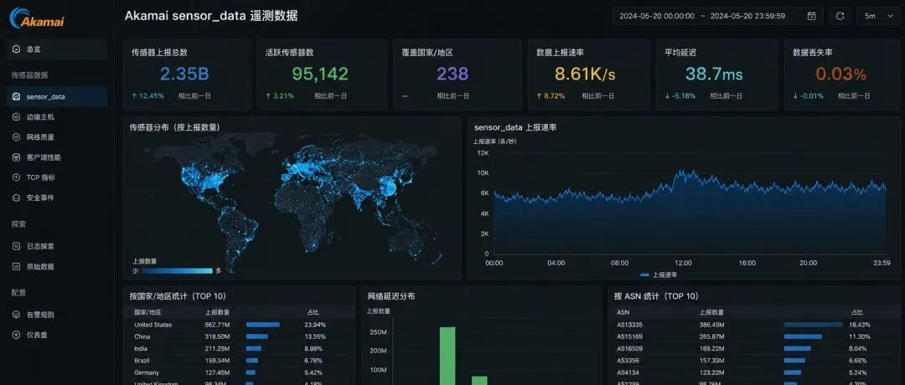The height and width of the screenshot is (385, 905).
Task: Open 客户端性能 menu label
Action: tap(44, 157)
